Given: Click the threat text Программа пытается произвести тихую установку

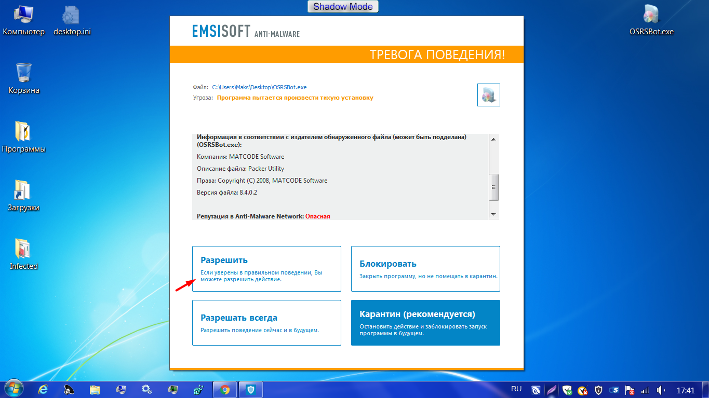Looking at the screenshot, I should [295, 97].
